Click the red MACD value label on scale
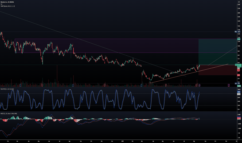Image resolution: width=242 pixels, height=143 pixels. click(x=239, y=118)
